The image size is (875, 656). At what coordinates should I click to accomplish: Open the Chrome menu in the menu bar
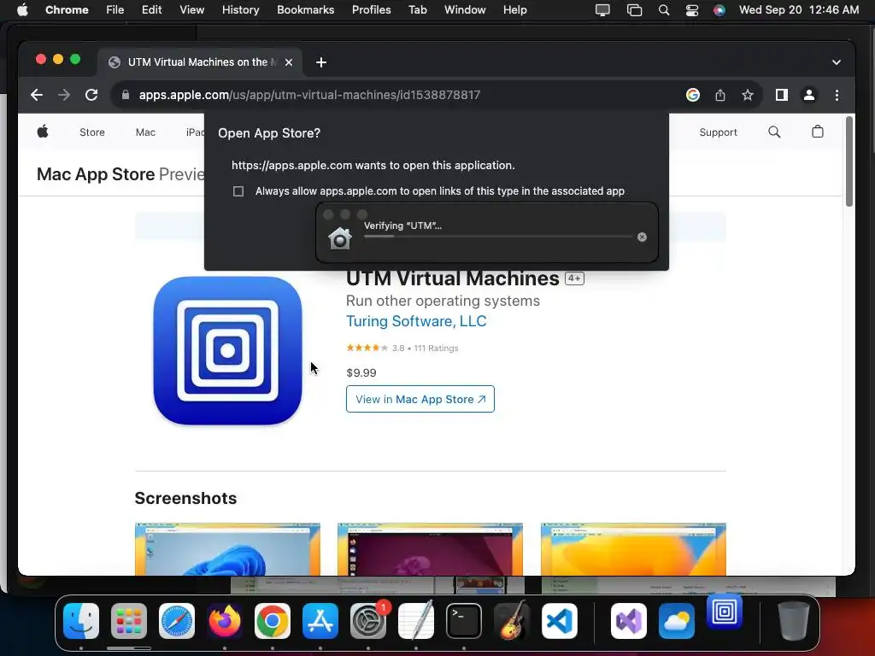pyautogui.click(x=67, y=10)
